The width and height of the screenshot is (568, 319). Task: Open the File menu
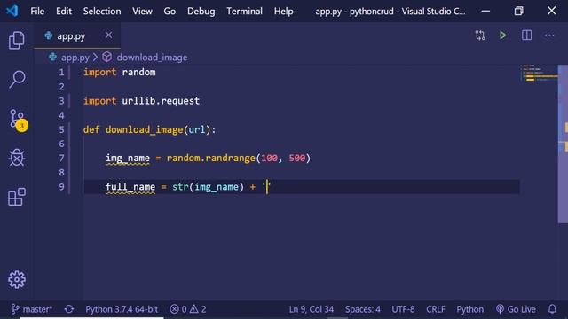[x=37, y=12]
